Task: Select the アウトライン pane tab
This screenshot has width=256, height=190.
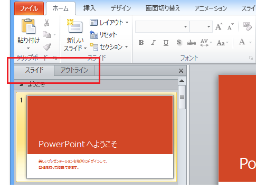Action: pos(74,70)
